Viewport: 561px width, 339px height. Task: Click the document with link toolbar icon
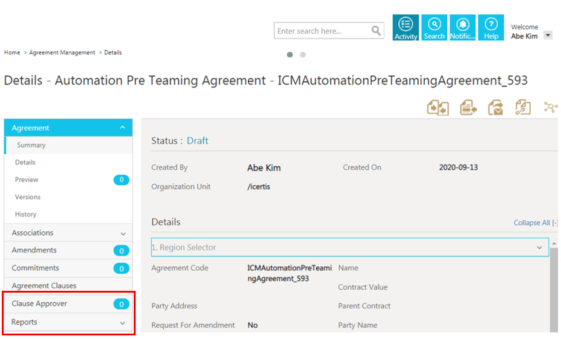(x=522, y=108)
